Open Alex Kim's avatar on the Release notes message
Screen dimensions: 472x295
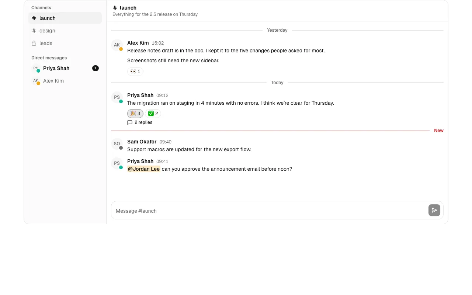tap(117, 45)
